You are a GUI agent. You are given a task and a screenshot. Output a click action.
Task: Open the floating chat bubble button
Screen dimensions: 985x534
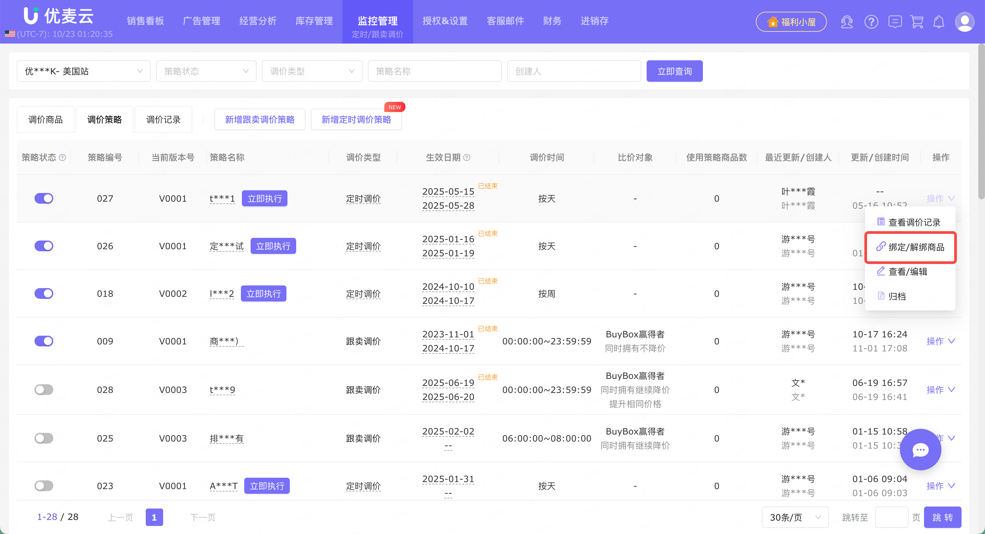920,450
